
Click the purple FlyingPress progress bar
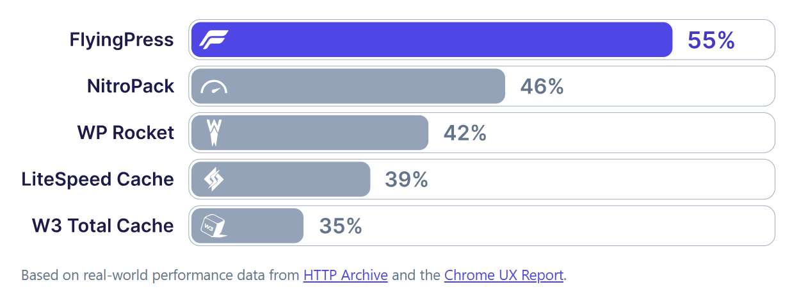448,40
